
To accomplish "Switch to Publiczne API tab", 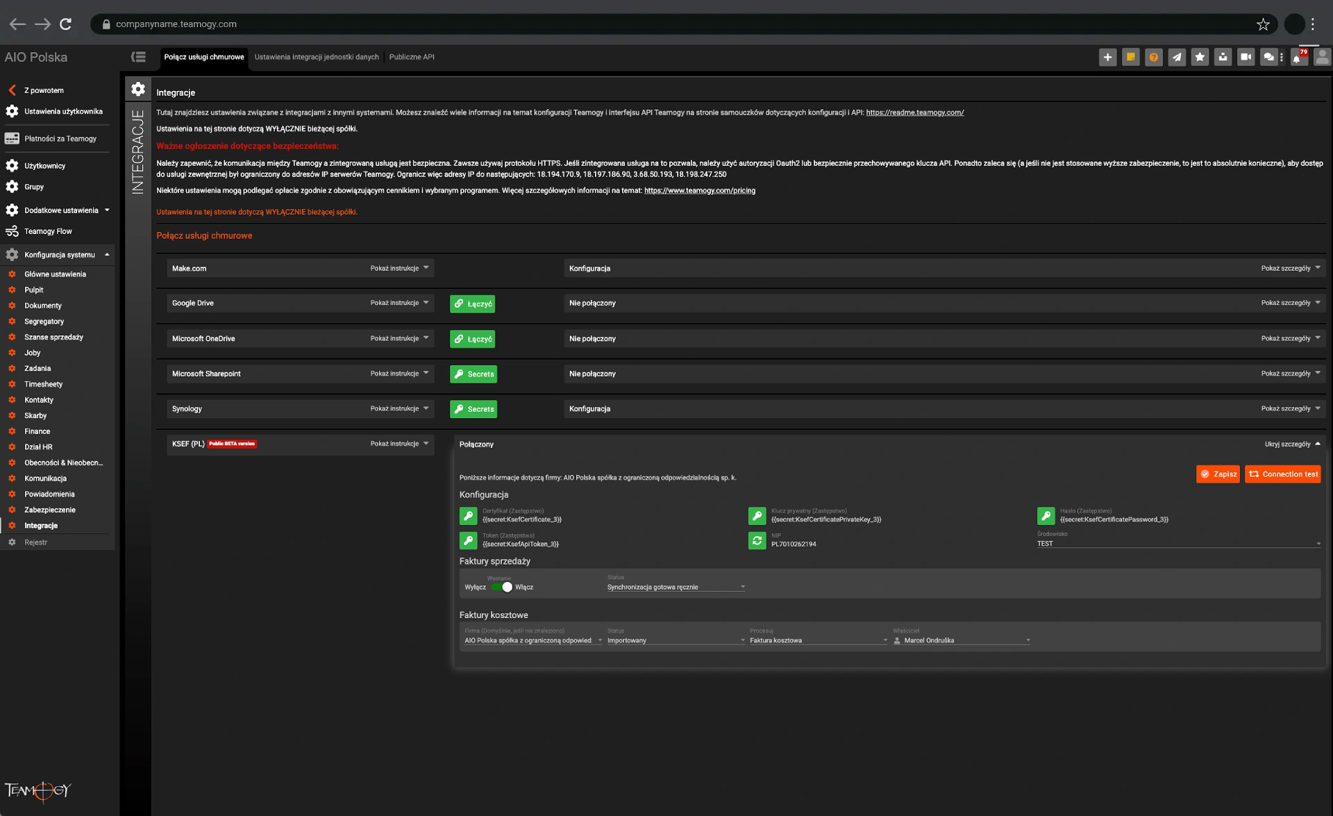I will [x=411, y=57].
